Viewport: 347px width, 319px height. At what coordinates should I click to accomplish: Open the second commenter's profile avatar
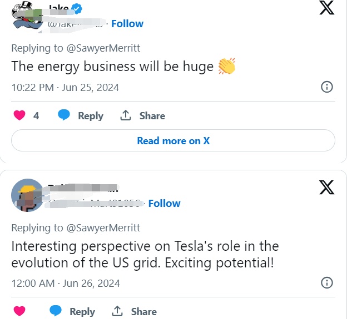(27, 195)
